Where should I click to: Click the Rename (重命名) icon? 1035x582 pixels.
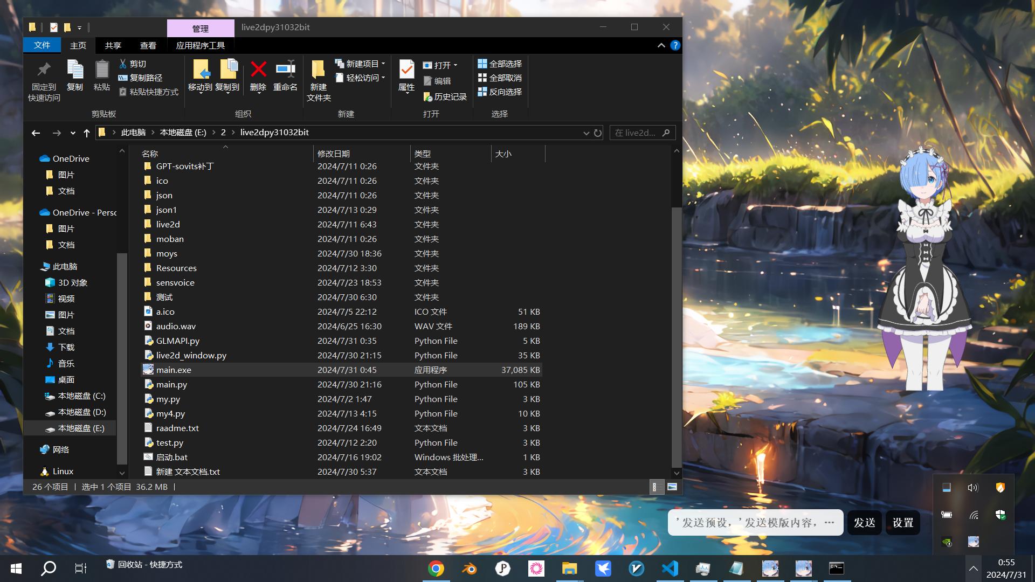285,69
